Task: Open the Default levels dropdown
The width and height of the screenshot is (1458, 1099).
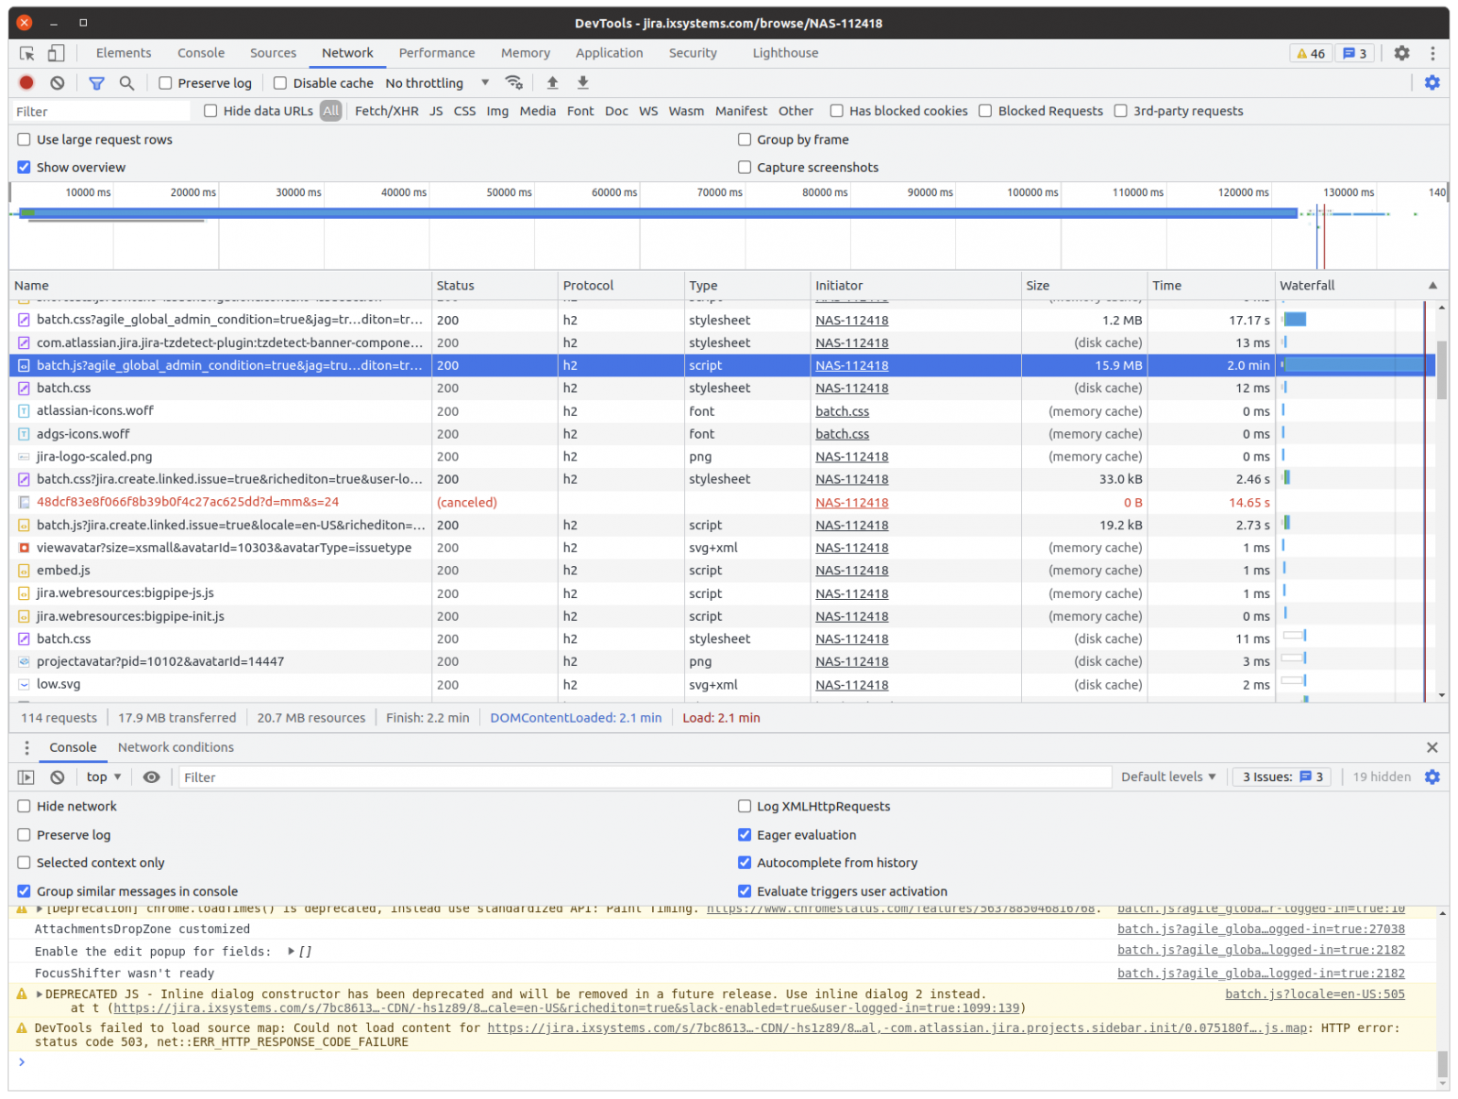Action: [x=1168, y=777]
